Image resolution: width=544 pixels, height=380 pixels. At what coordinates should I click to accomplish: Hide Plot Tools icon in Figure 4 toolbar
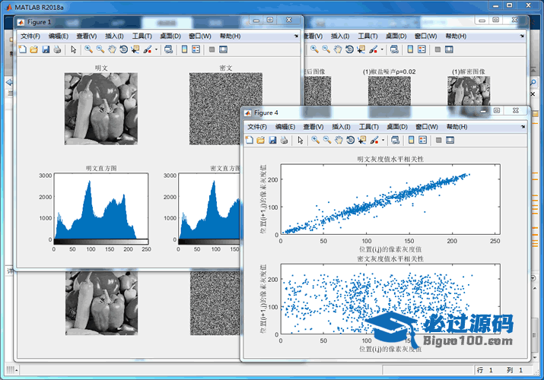[438, 140]
